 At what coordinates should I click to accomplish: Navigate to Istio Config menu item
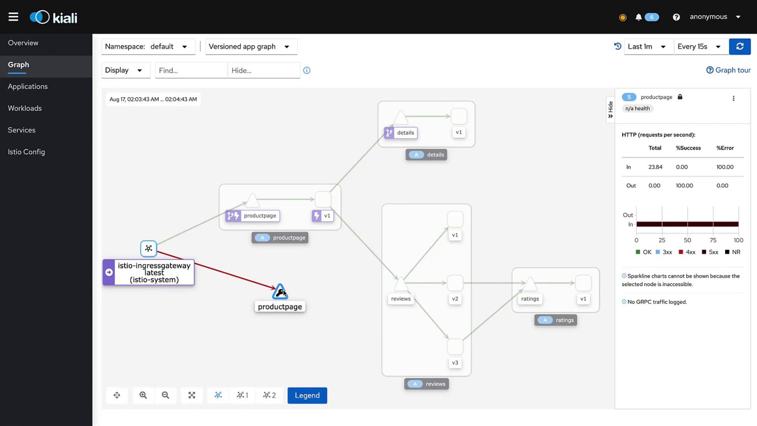[26, 152]
